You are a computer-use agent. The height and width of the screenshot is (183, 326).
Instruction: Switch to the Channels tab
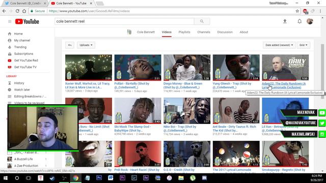(x=204, y=32)
